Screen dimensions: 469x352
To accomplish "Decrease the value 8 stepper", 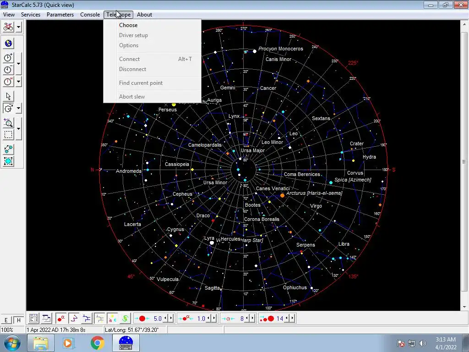I will (x=247, y=319).
